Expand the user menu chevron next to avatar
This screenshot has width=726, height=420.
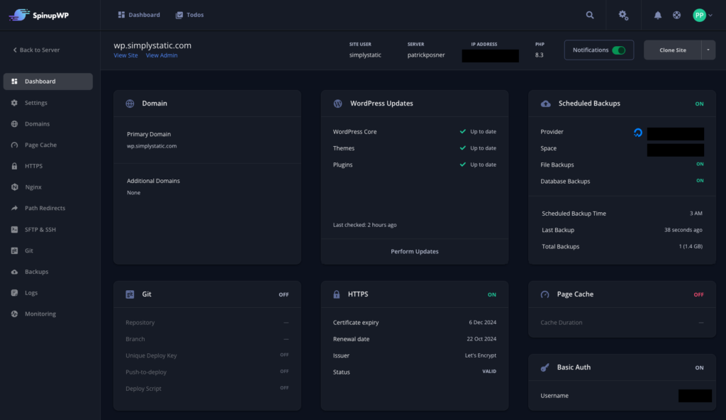pyautogui.click(x=710, y=16)
